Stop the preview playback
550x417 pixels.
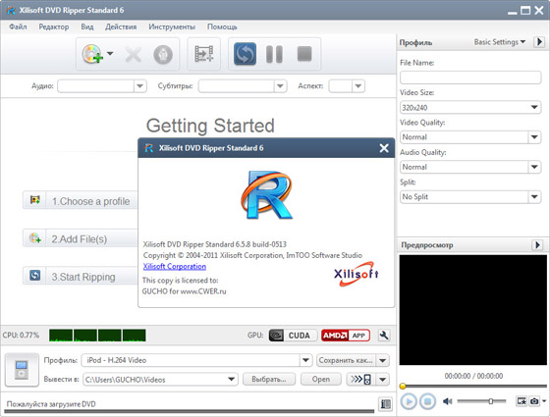click(x=427, y=401)
